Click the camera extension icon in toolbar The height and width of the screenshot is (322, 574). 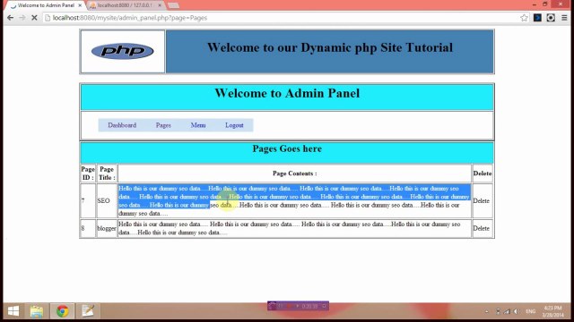[551, 18]
